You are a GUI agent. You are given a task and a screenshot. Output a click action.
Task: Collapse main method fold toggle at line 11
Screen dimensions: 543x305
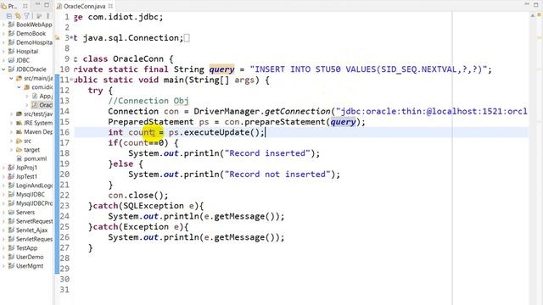71,80
